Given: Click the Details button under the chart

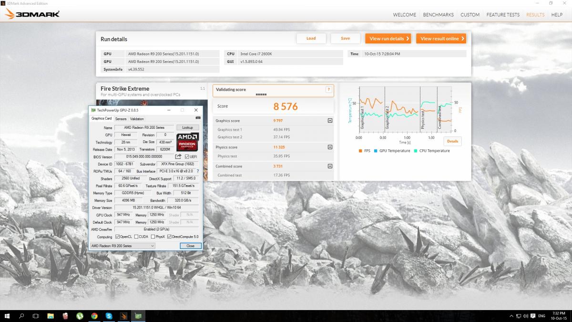Looking at the screenshot, I should pos(452,141).
